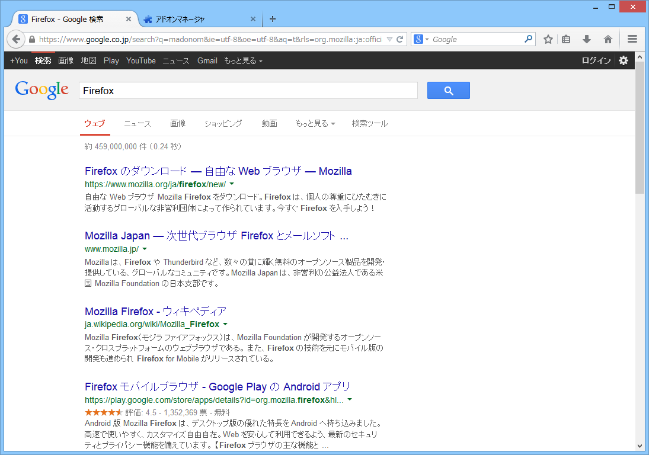Click the ログイン link
This screenshot has height=455, width=649.
[596, 60]
